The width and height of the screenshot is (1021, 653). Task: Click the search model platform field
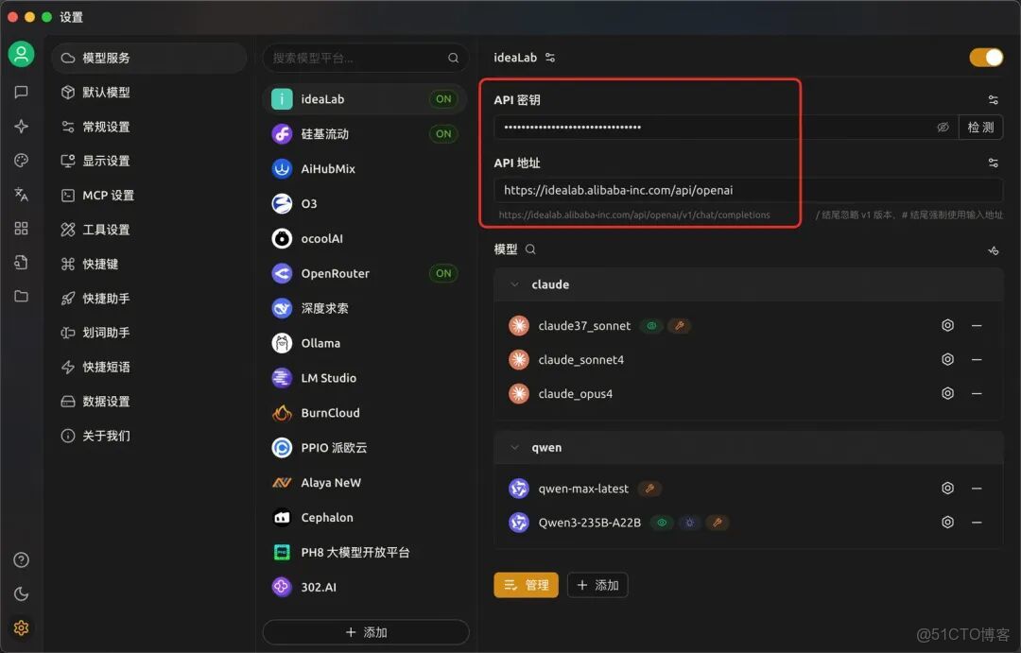[365, 58]
